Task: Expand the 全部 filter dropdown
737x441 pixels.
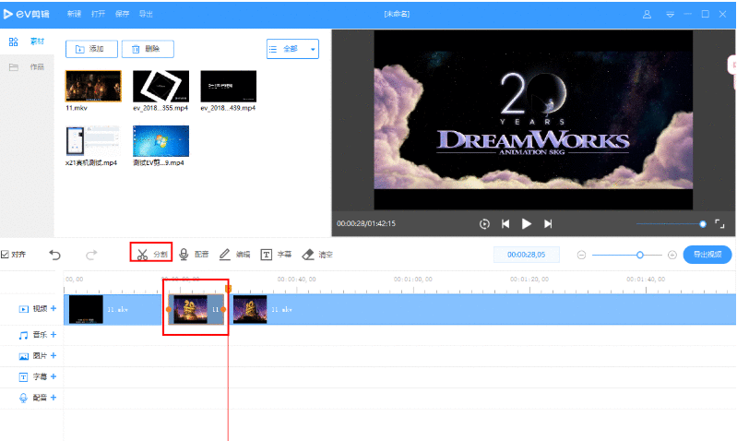Action: click(x=292, y=49)
